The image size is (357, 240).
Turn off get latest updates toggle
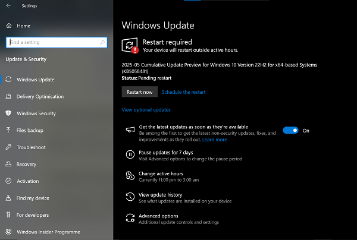290,130
